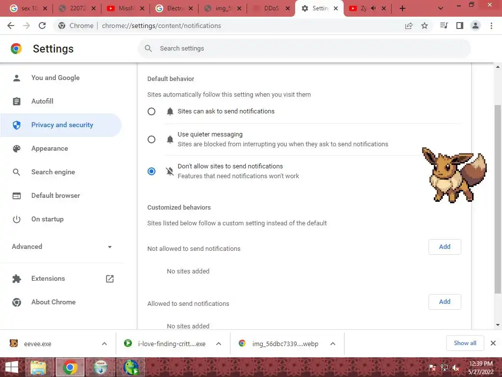
Task: Click the Eevee sprite on screen
Action: tap(454, 175)
